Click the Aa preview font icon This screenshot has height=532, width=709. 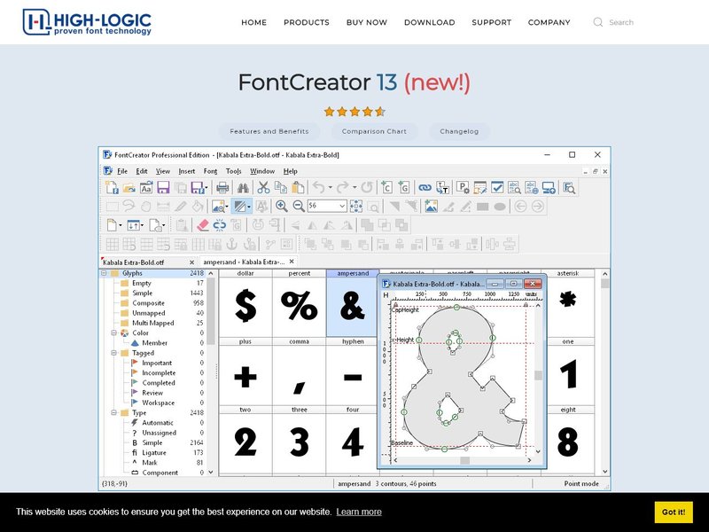tap(146, 187)
